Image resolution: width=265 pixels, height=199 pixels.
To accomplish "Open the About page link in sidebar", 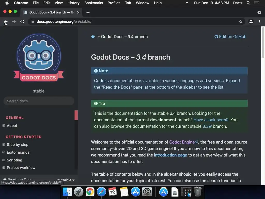I will point(12,126).
